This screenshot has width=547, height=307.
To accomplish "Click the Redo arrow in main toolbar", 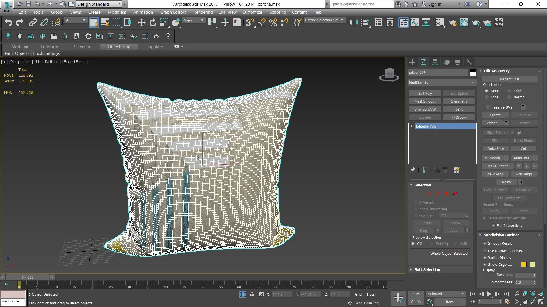I will [19, 23].
